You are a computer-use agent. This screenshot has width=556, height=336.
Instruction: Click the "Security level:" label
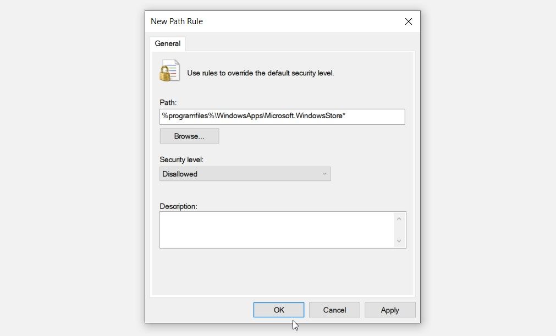coord(182,159)
